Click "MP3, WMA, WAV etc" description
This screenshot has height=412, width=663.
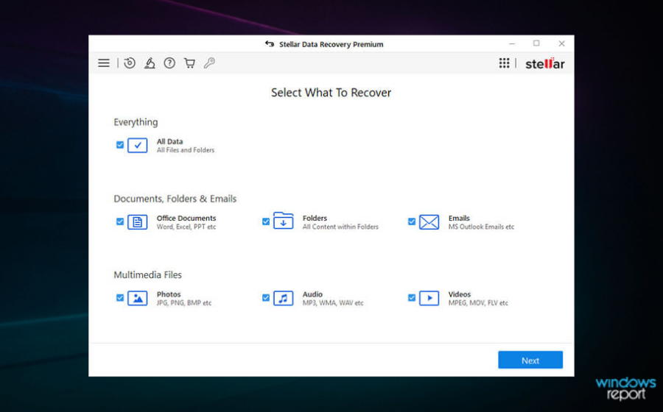(333, 302)
